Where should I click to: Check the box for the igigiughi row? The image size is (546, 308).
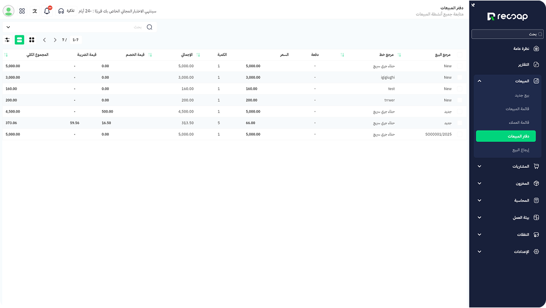(459, 78)
